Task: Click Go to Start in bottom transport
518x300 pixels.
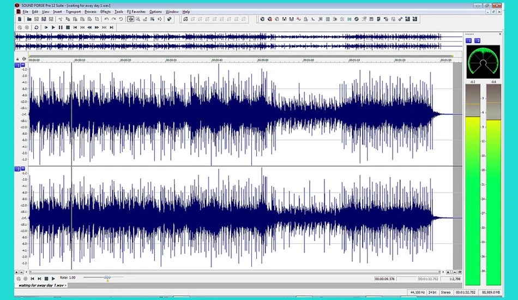Action: coord(32,279)
